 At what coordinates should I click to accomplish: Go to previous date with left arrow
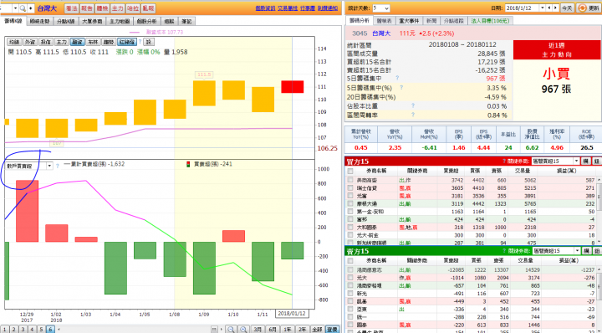coord(549,8)
